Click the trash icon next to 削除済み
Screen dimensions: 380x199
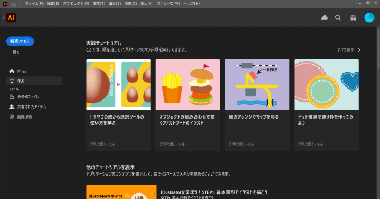(11, 117)
